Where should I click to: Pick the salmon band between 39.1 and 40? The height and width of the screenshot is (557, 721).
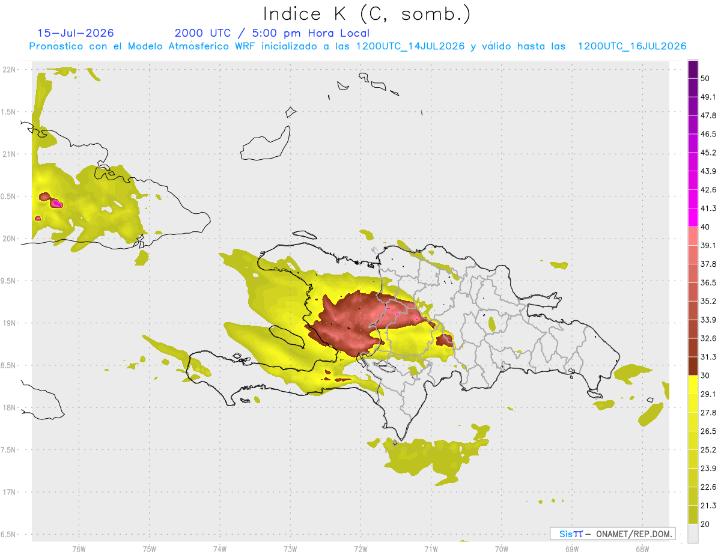[693, 236]
